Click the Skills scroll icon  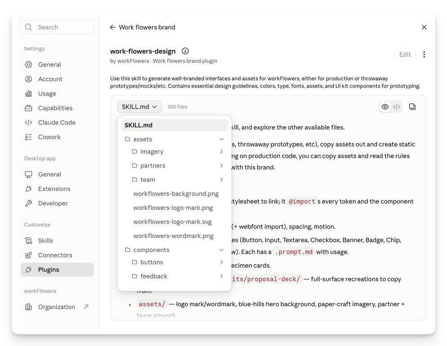[x=28, y=241]
